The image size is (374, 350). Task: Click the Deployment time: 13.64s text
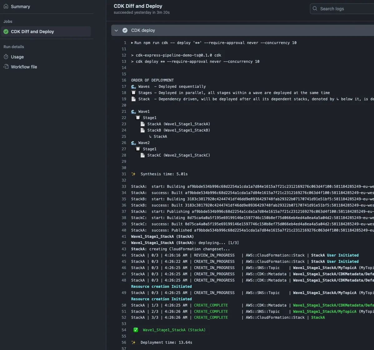pos(166,342)
